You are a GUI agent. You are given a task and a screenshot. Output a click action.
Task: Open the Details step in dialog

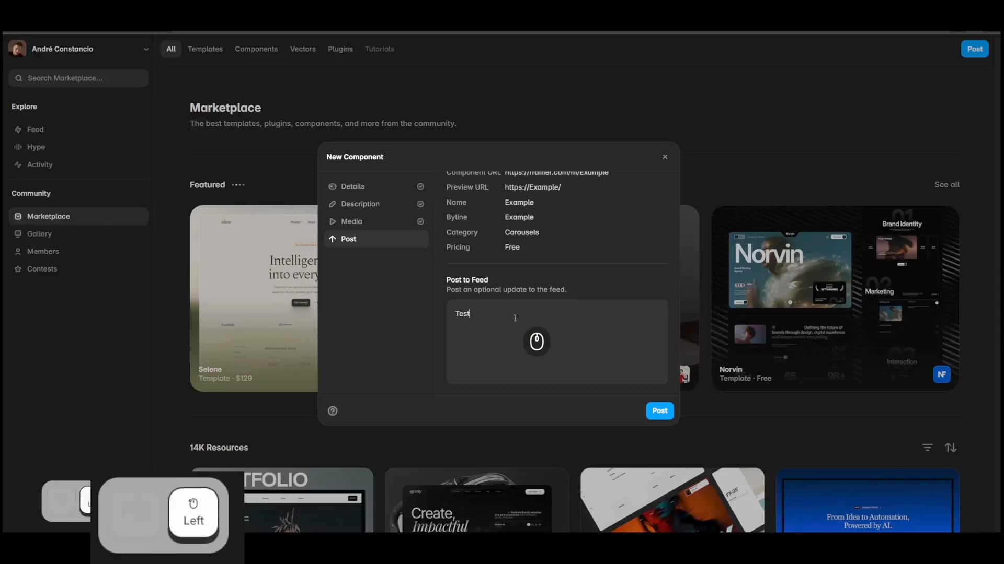point(376,186)
